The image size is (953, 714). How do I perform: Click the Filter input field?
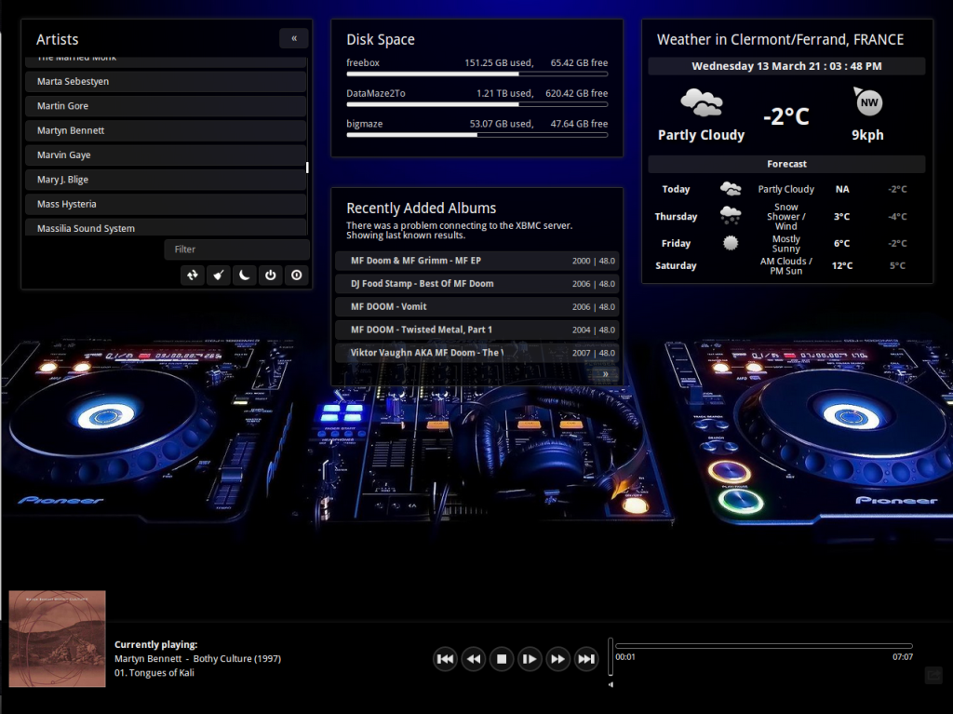point(236,249)
